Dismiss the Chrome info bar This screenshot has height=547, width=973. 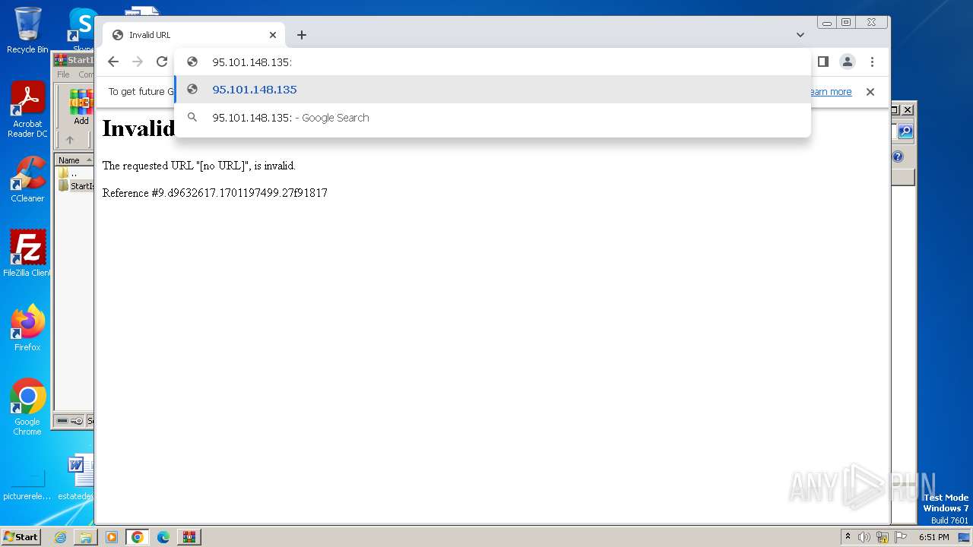tap(870, 92)
